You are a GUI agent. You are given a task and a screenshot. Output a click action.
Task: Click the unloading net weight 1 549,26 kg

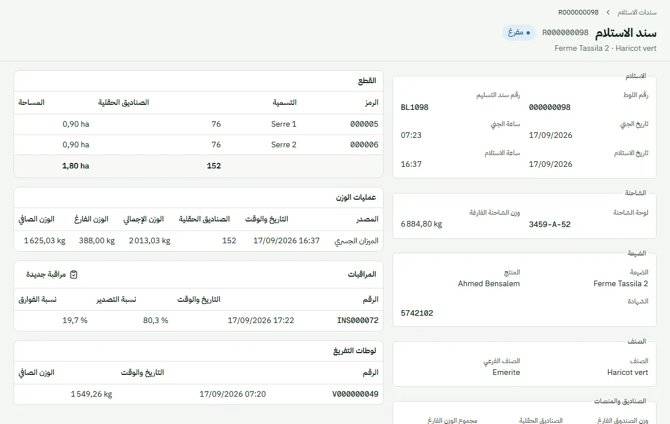click(x=92, y=394)
